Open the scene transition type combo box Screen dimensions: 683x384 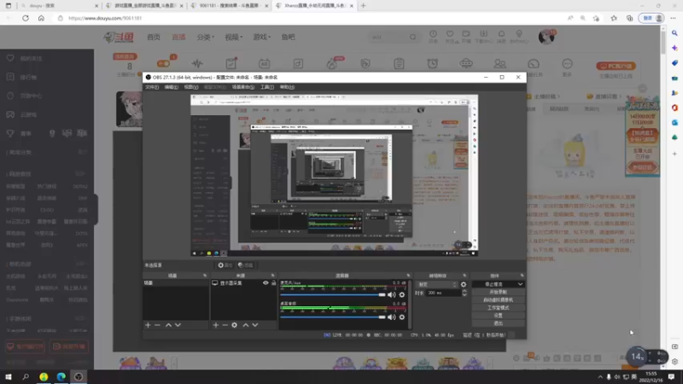coord(437,284)
